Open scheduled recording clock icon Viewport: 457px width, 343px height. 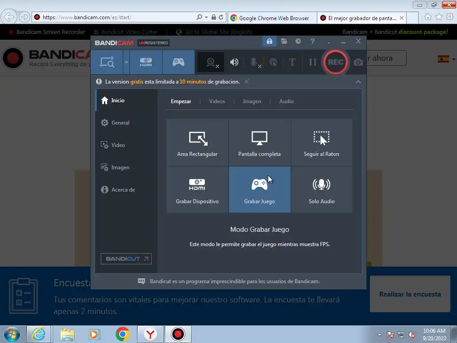298,41
